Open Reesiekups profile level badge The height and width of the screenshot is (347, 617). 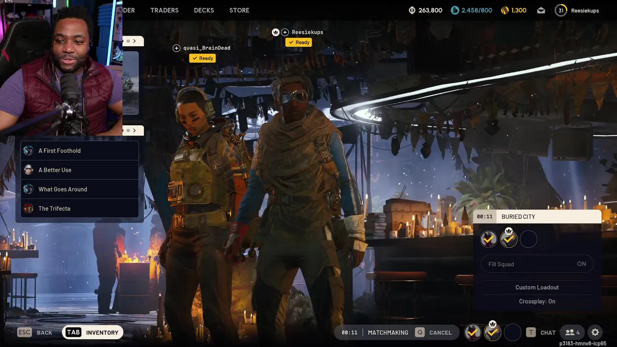561,10
